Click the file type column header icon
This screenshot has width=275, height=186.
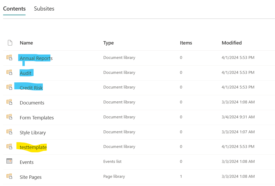coord(10,43)
